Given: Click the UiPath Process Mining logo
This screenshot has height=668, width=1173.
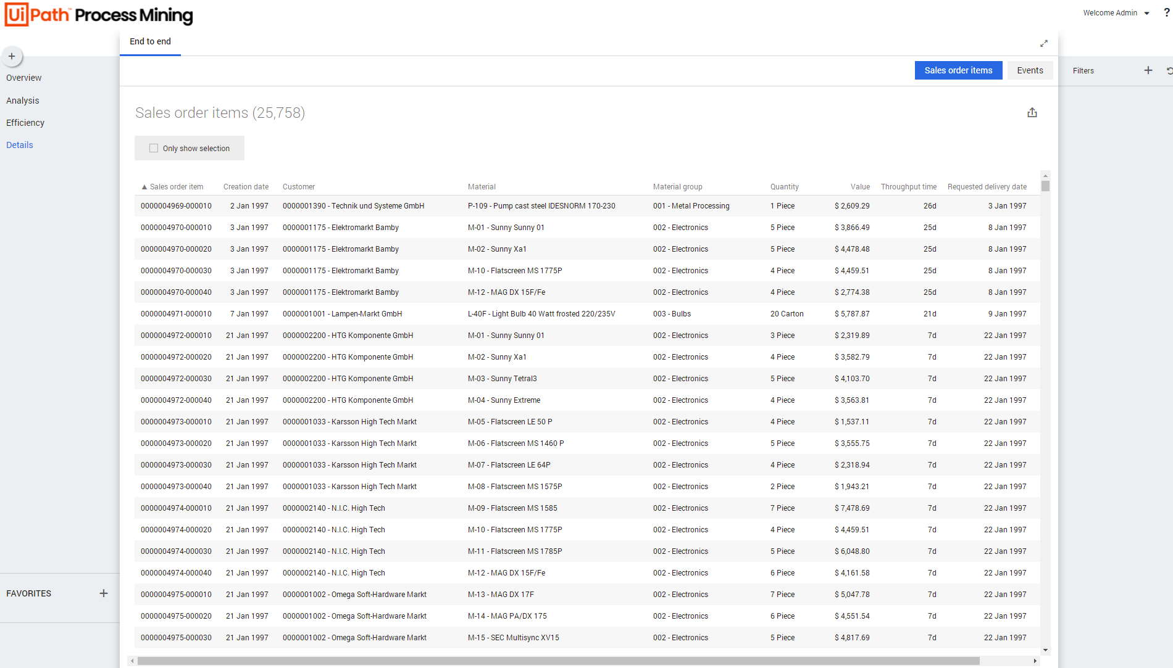Looking at the screenshot, I should coord(99,14).
